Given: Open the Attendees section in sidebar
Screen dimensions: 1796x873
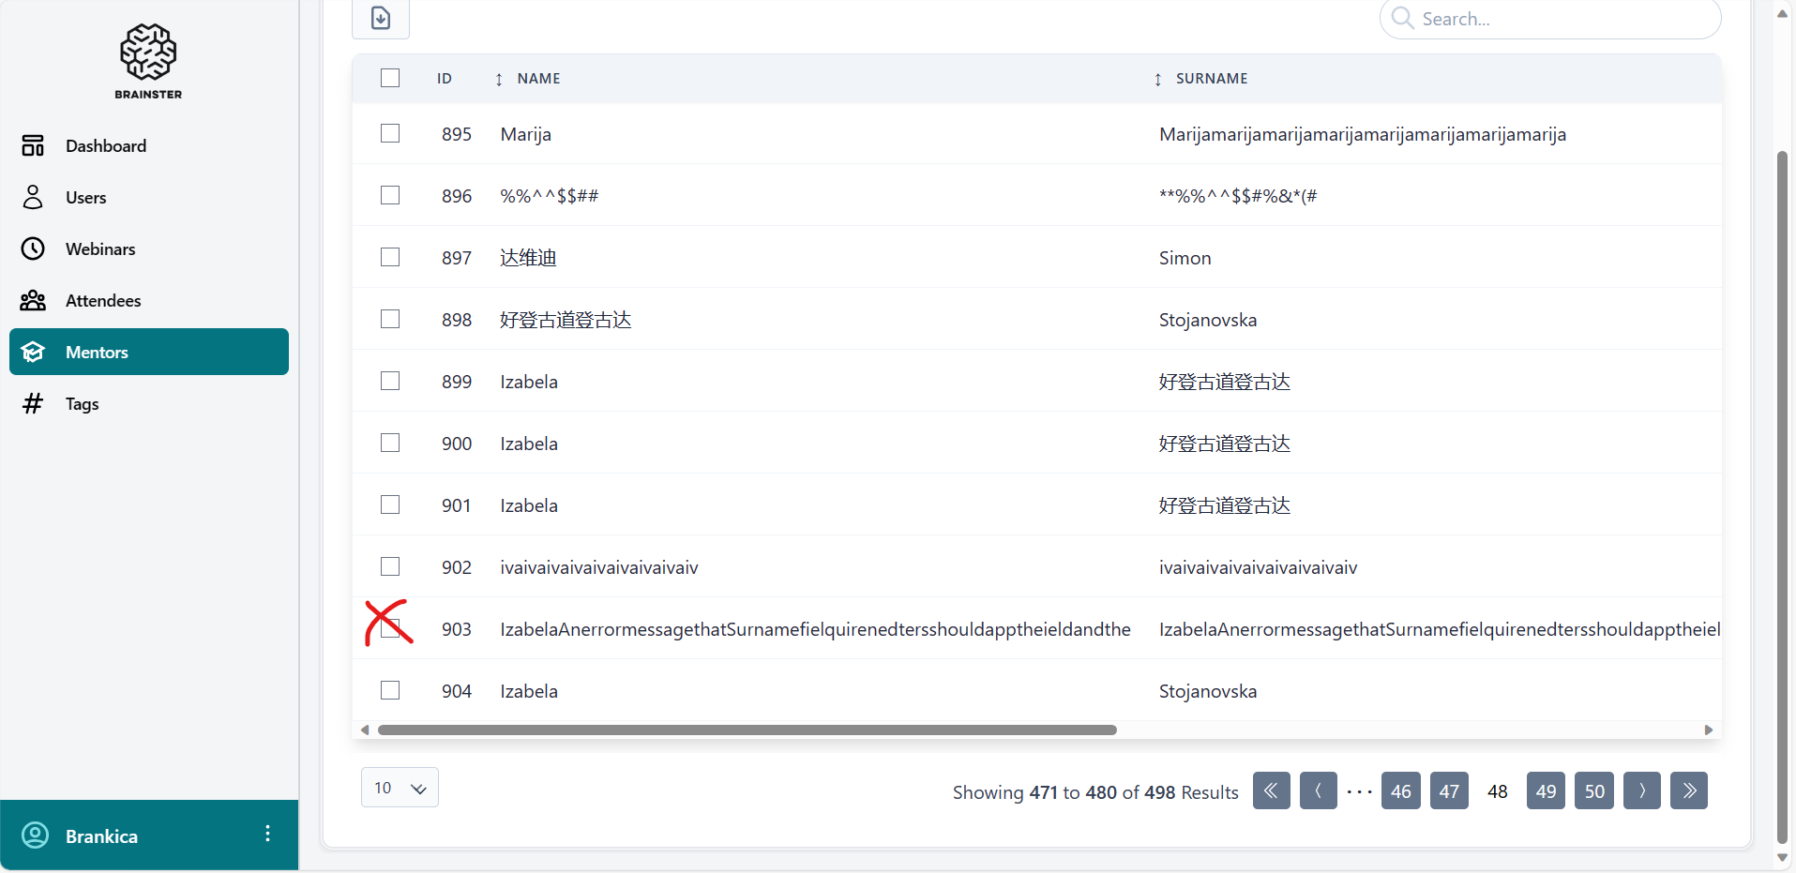Looking at the screenshot, I should coord(103,301).
